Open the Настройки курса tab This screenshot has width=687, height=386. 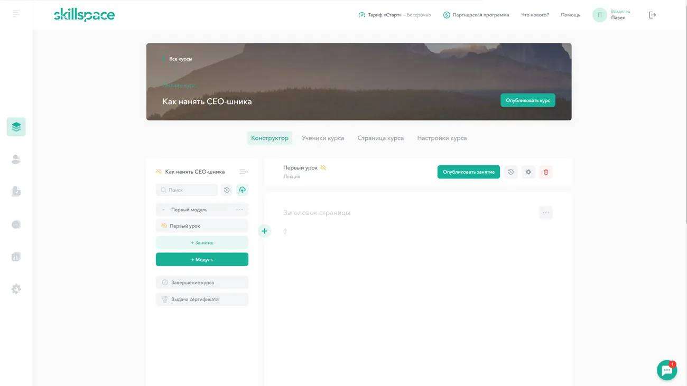(441, 138)
